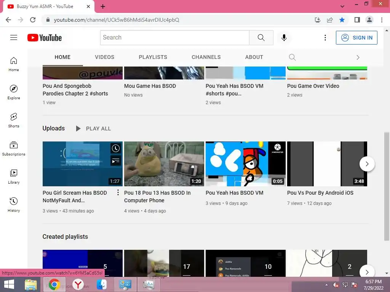Go to Home in the sidebar
The image size is (390, 292).
coord(14,64)
